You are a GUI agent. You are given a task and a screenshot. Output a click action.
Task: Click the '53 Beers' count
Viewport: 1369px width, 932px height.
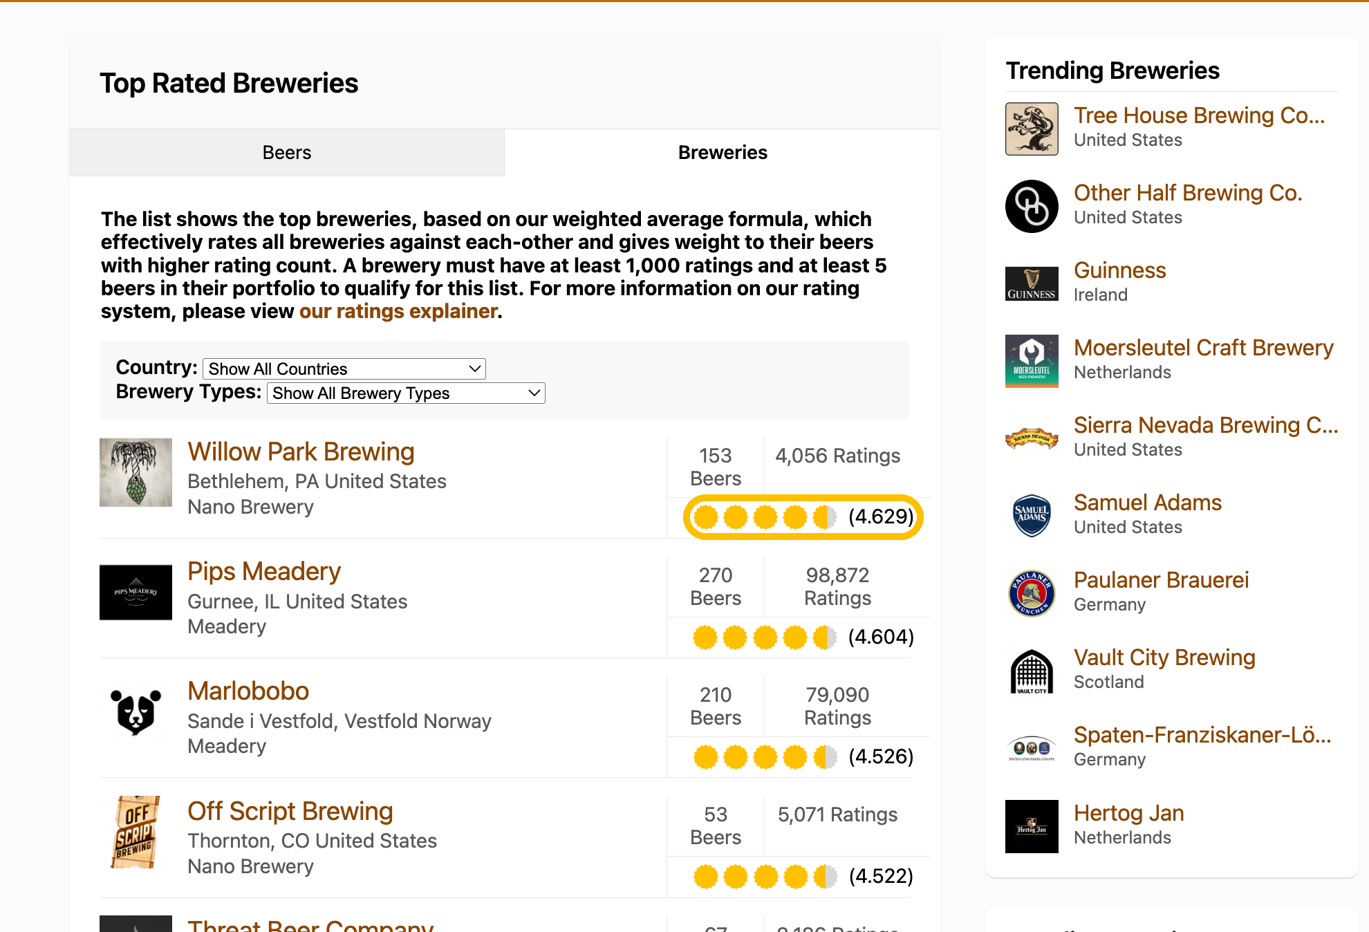716,826
